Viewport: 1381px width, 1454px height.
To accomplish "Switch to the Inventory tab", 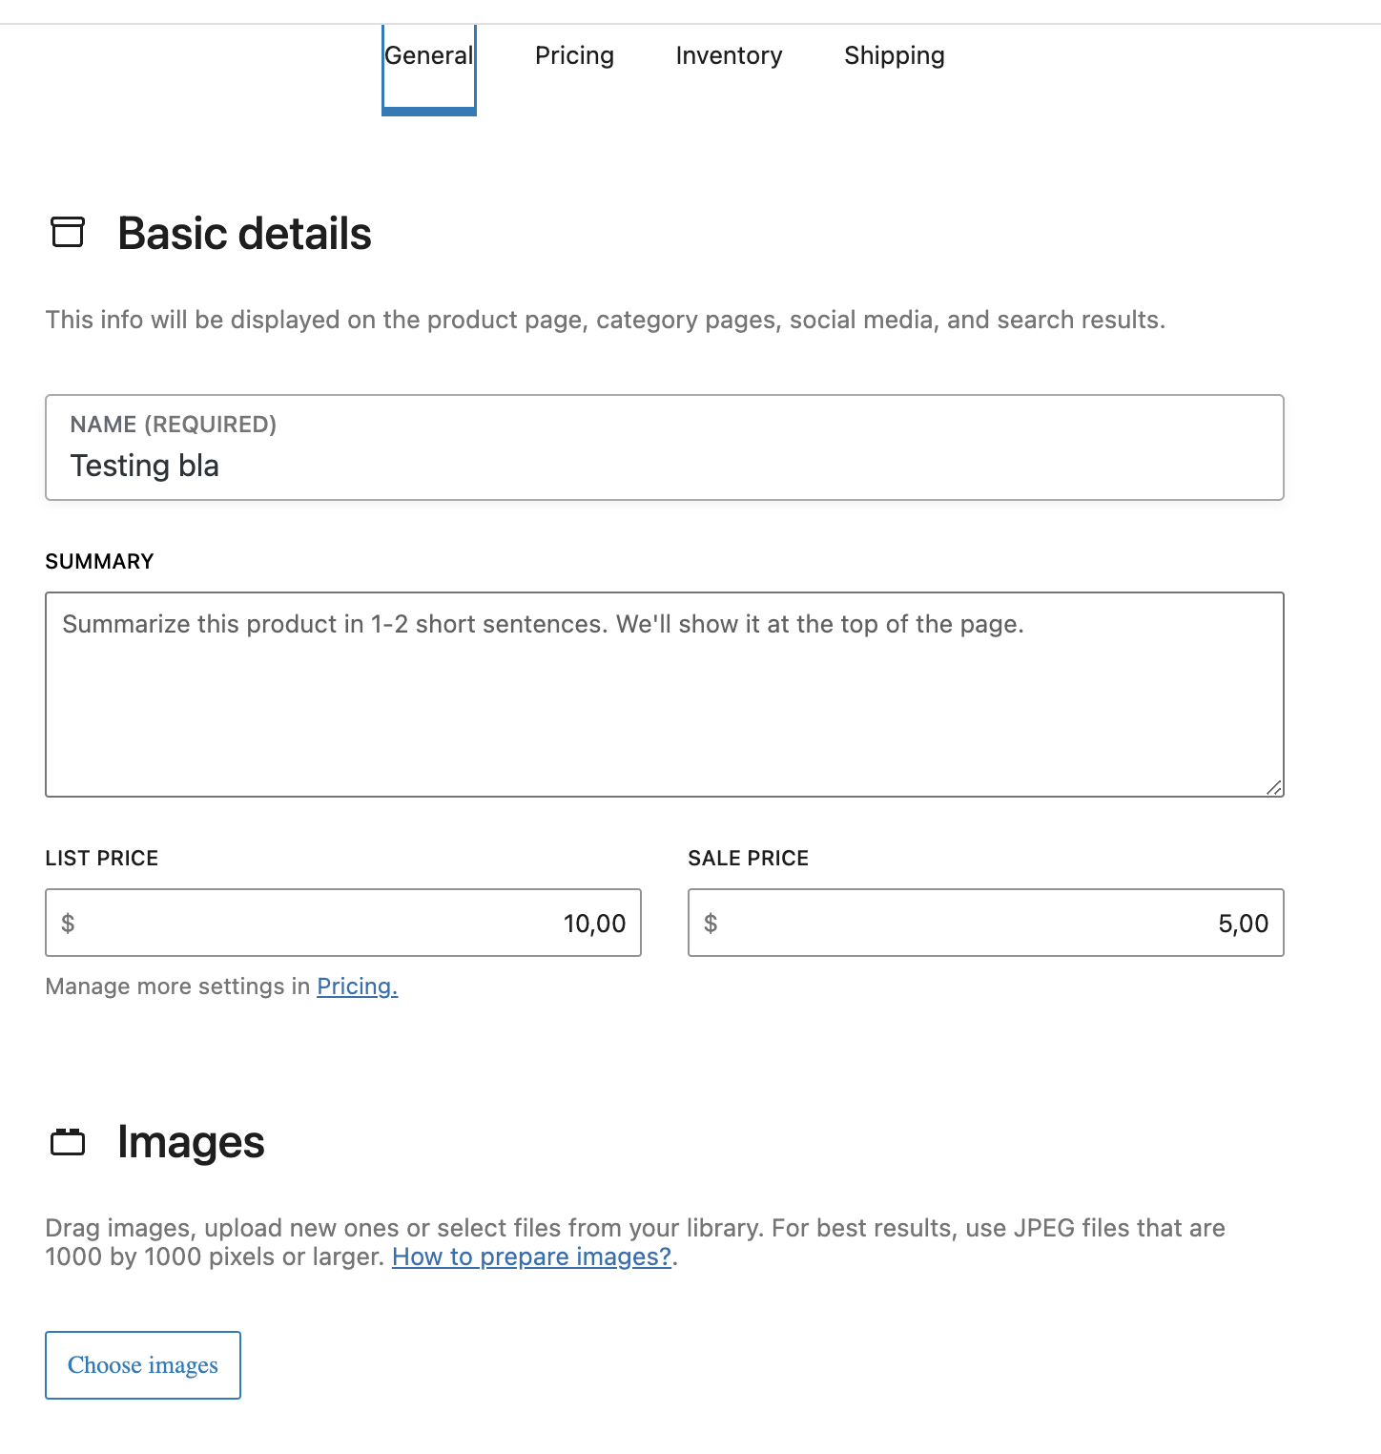I will (728, 55).
